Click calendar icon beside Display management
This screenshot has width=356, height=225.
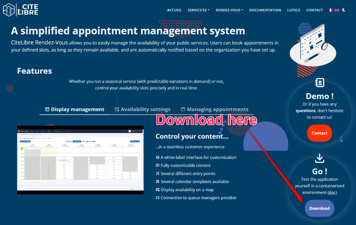coord(47,109)
